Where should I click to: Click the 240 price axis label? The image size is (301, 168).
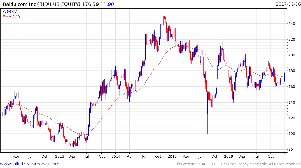(292, 24)
